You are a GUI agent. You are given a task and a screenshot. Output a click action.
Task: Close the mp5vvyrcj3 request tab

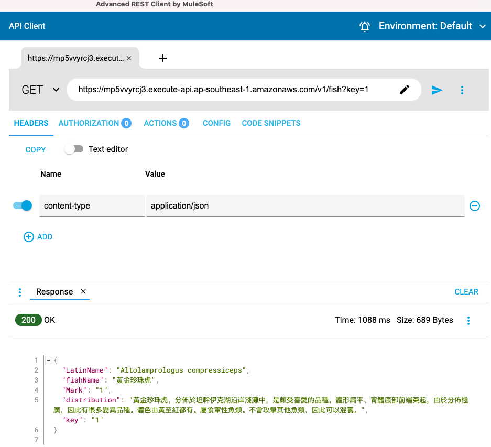point(129,58)
